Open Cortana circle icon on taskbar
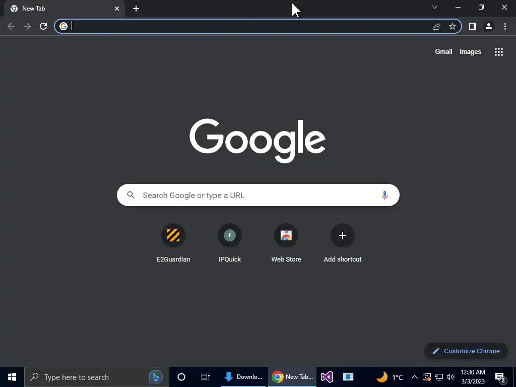 (181, 377)
